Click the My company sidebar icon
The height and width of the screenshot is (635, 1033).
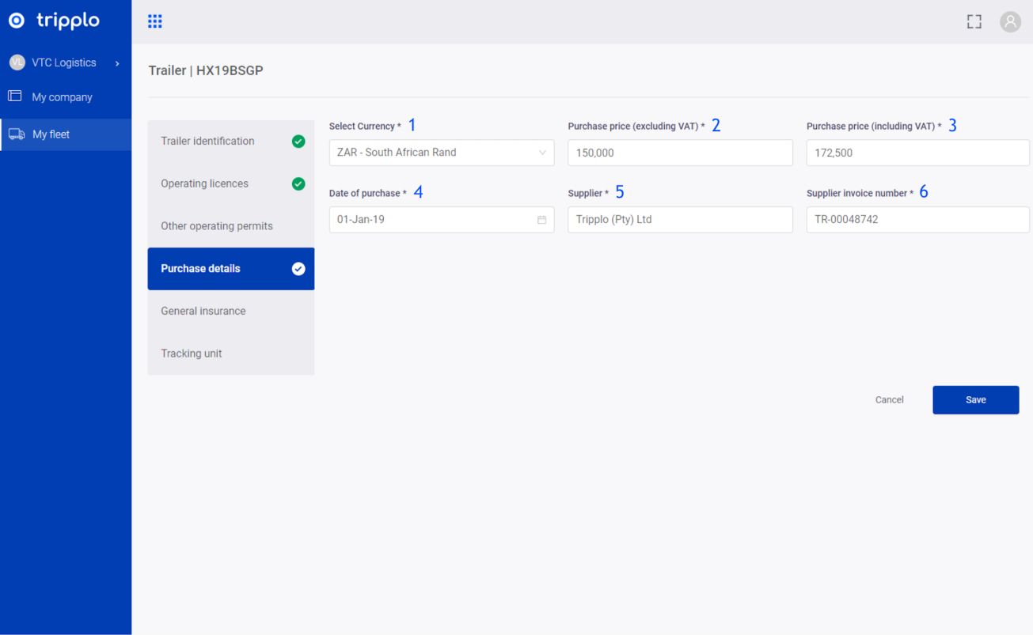coord(15,96)
